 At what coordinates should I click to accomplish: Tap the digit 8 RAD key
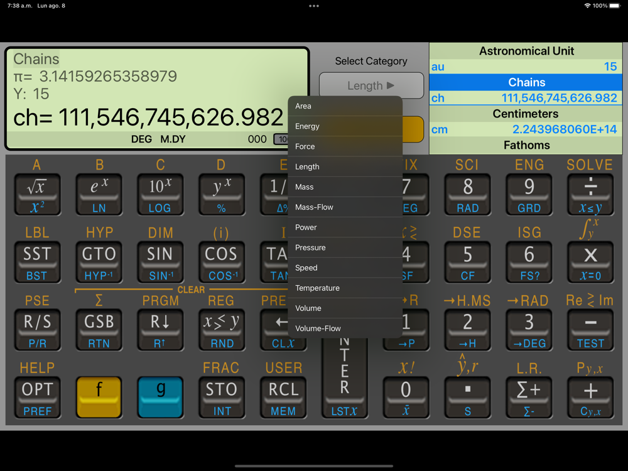[467, 195]
